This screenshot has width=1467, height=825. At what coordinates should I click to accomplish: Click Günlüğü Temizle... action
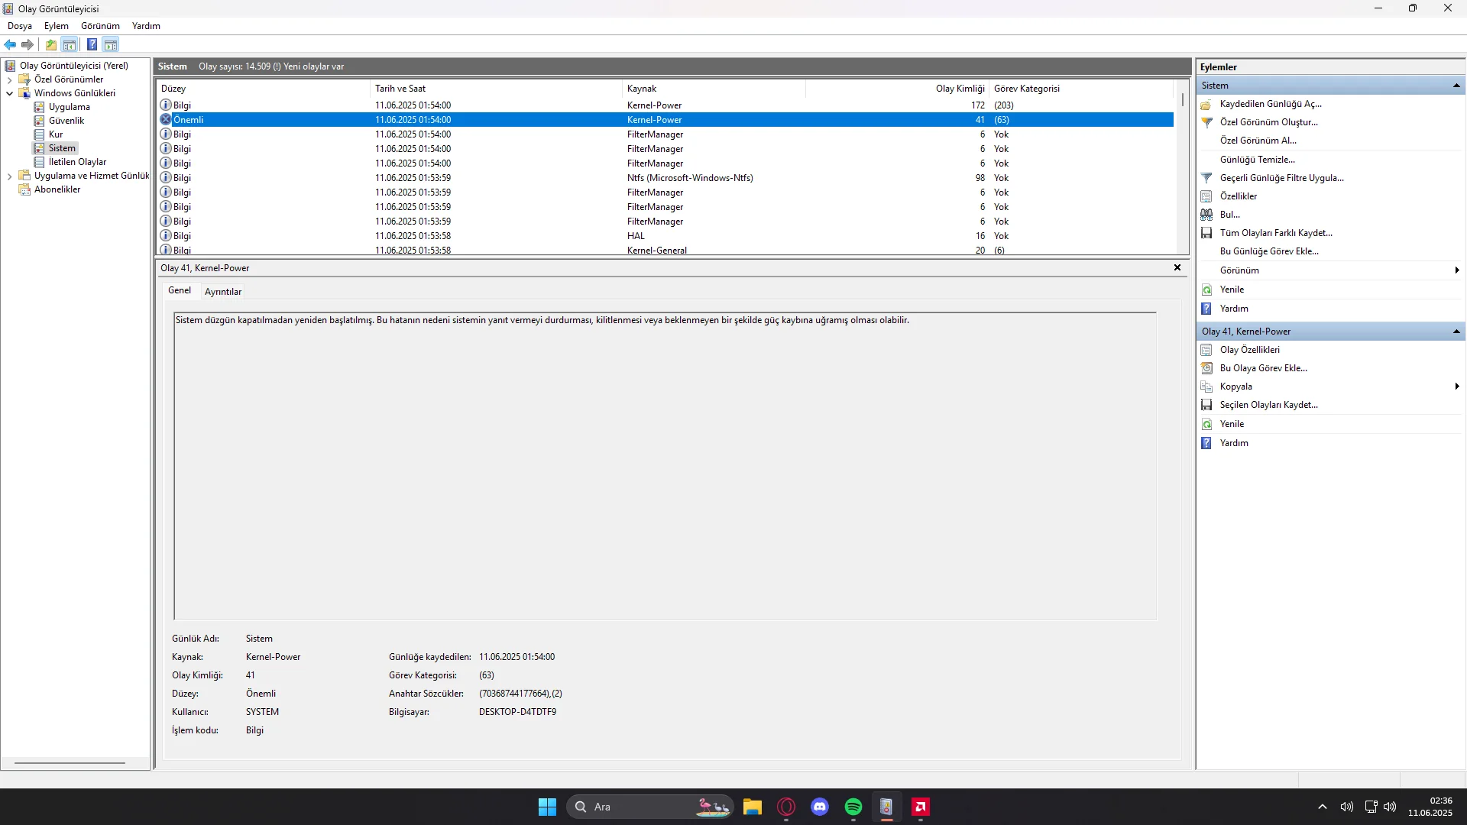pos(1257,160)
